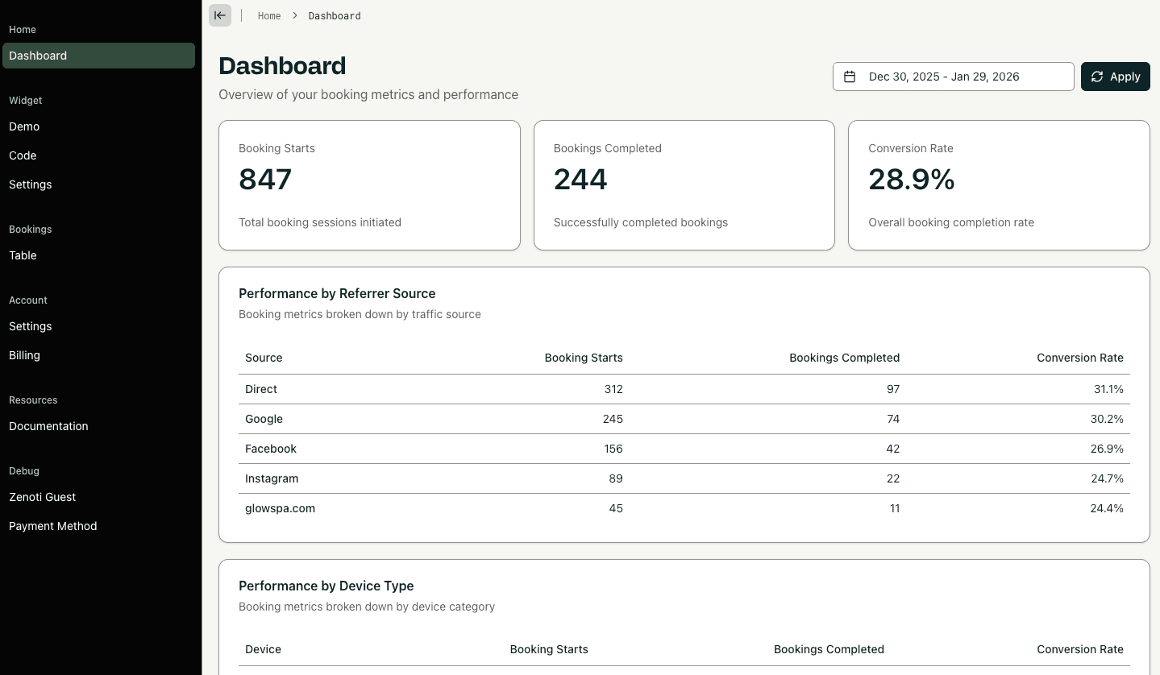Open the Billing page
This screenshot has width=1160, height=675.
click(x=24, y=355)
